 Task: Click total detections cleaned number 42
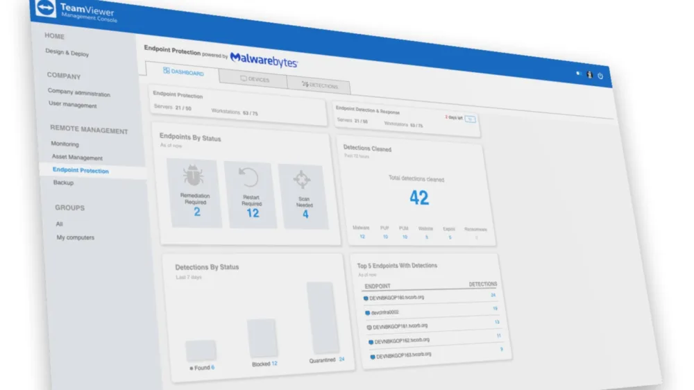coord(418,198)
